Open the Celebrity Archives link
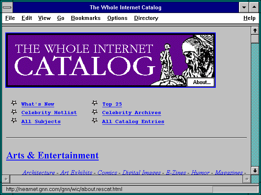 (131, 113)
